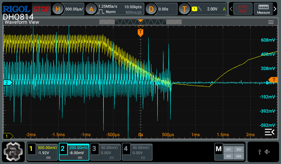Expand the result list panel at bottom right
This screenshot has height=164, width=281.
click(269, 132)
